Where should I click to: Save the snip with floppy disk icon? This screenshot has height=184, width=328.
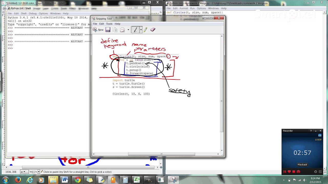pyautogui.click(x=108, y=30)
